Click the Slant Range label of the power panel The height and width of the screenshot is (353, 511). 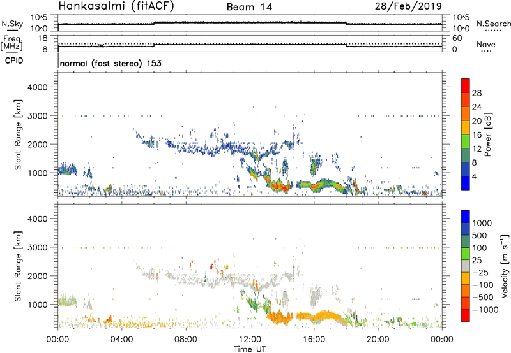pos(18,134)
